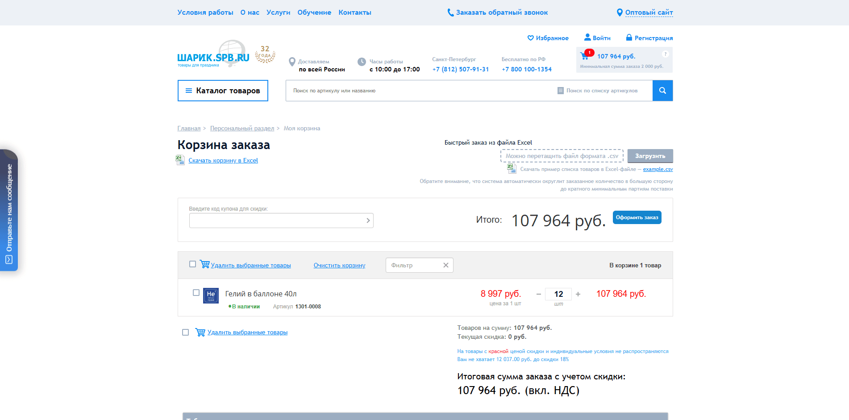The width and height of the screenshot is (849, 420).
Task: Open the Услуги menu item
Action: tap(278, 12)
